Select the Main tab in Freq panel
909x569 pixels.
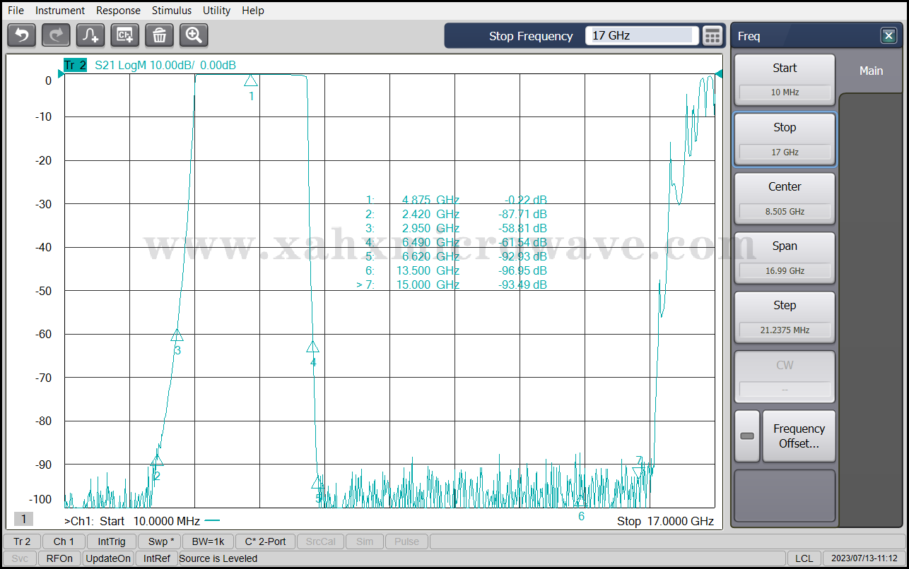coord(871,71)
